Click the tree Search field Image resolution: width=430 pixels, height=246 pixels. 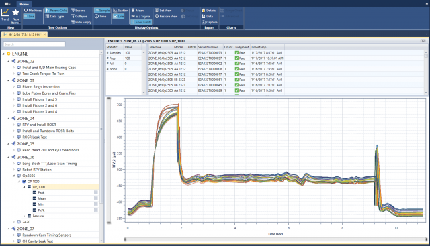[34, 44]
